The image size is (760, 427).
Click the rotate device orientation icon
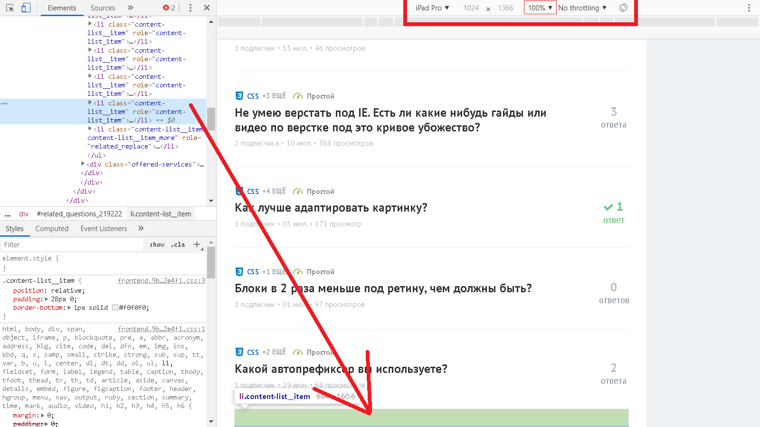pos(623,8)
